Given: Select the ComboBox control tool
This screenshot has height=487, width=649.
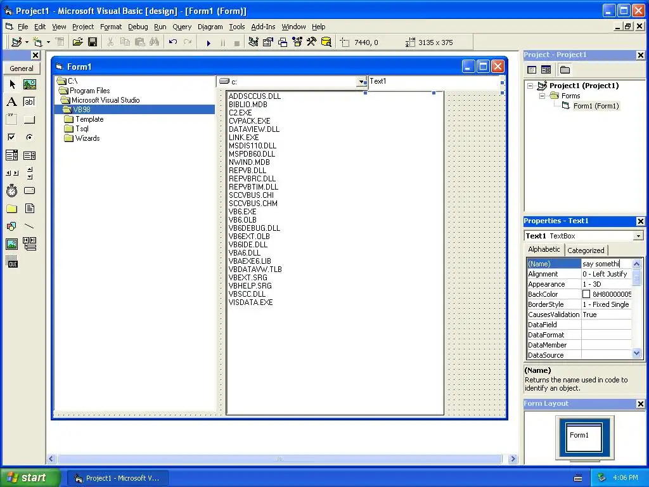Looking at the screenshot, I should tap(12, 155).
